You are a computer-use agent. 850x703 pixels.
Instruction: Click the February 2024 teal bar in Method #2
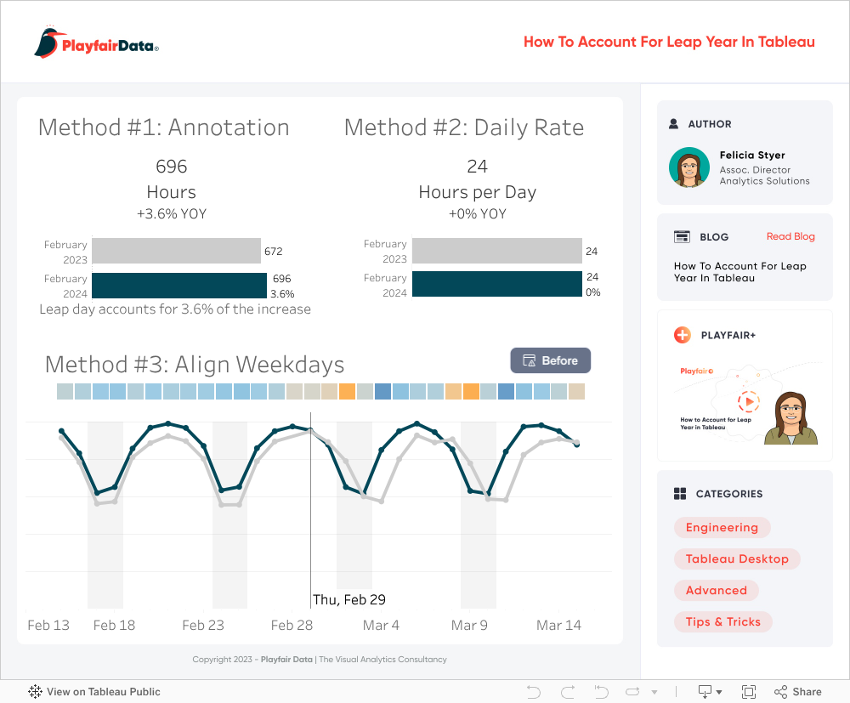(x=497, y=284)
